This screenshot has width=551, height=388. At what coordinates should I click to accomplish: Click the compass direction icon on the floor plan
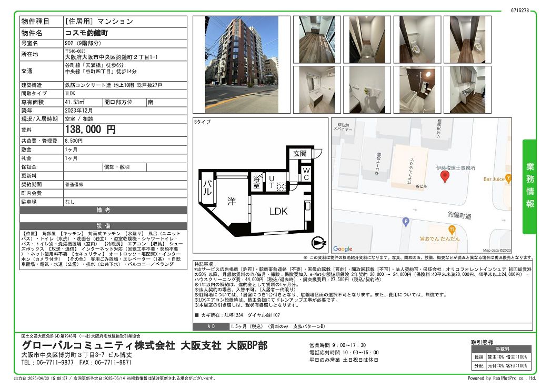pyautogui.click(x=318, y=243)
